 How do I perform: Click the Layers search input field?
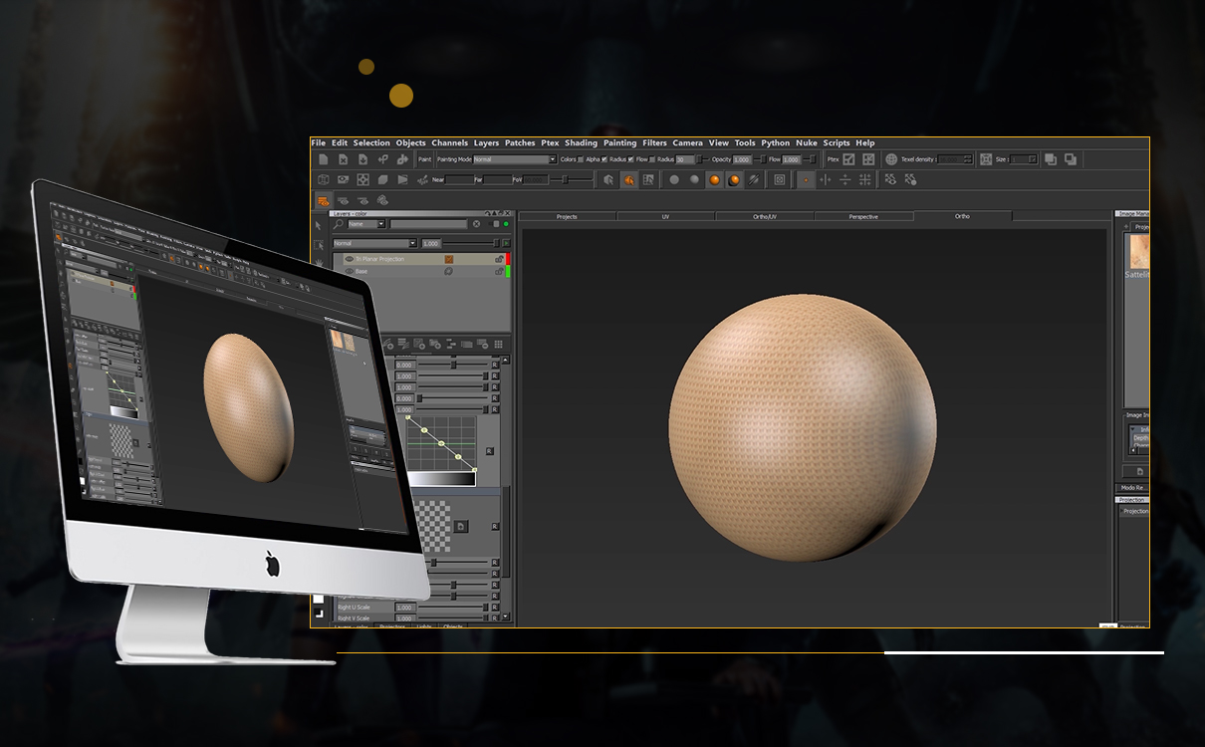coord(428,224)
